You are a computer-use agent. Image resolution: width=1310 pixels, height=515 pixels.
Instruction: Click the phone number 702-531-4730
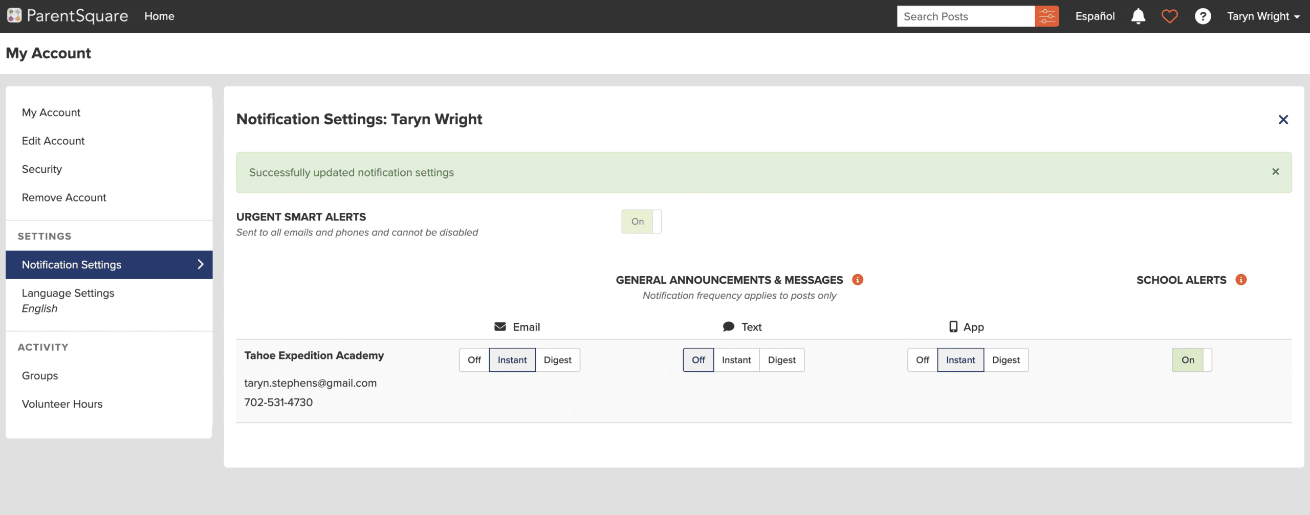pos(278,402)
